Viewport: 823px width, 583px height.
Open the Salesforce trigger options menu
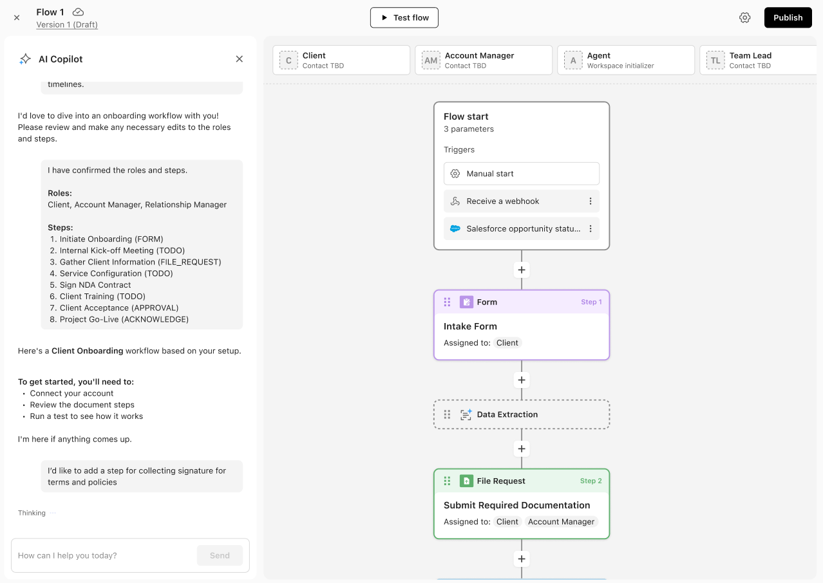click(591, 228)
